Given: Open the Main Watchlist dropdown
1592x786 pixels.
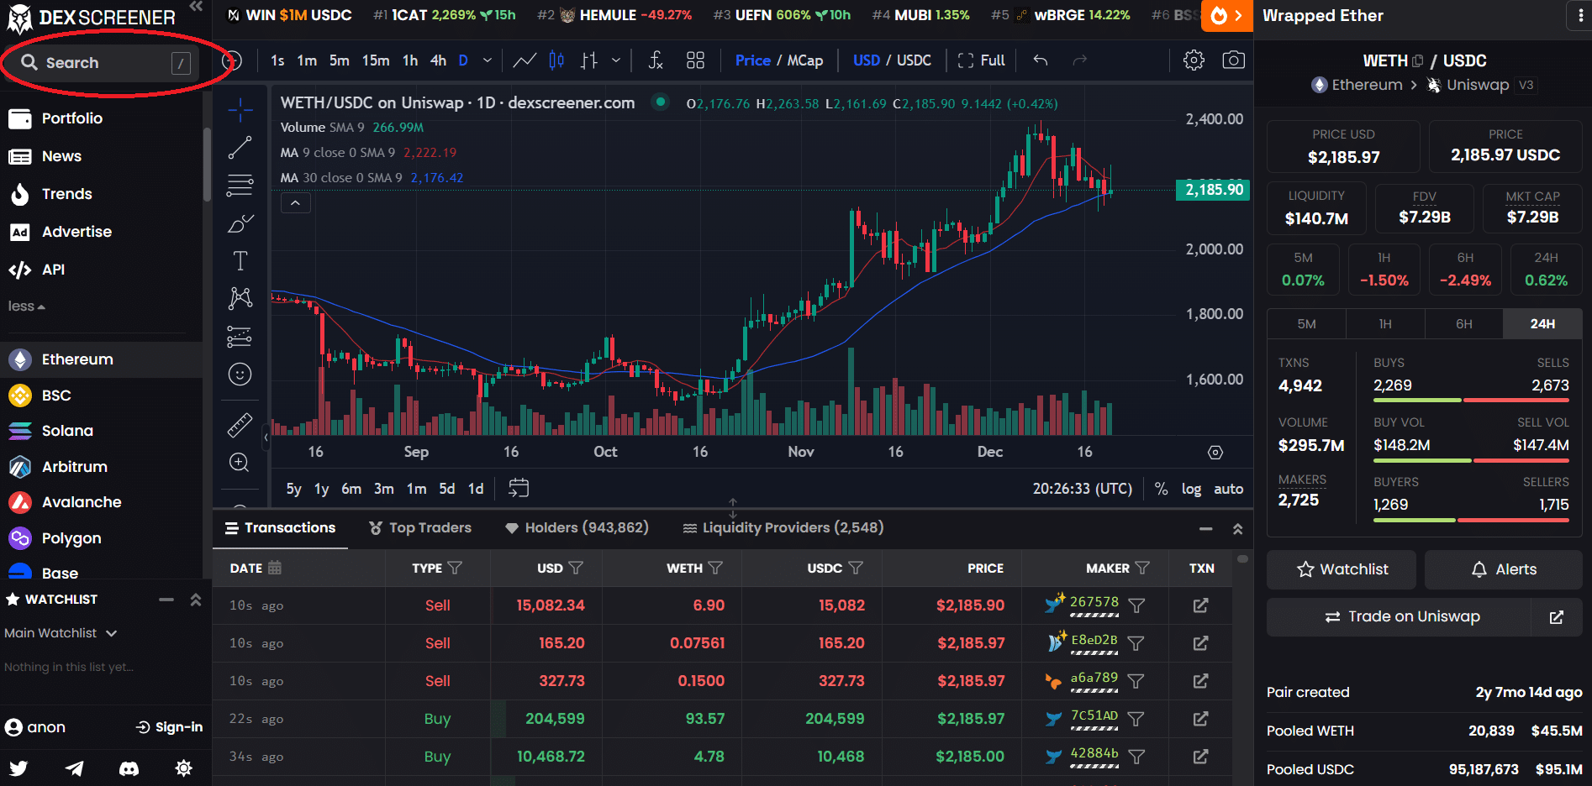Looking at the screenshot, I should 61,633.
